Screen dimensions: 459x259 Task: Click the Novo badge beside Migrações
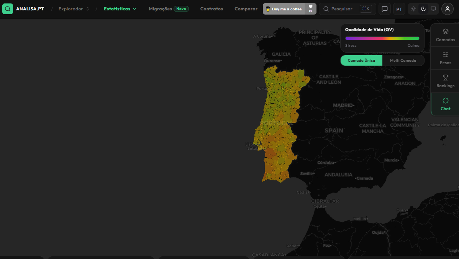[x=181, y=9]
